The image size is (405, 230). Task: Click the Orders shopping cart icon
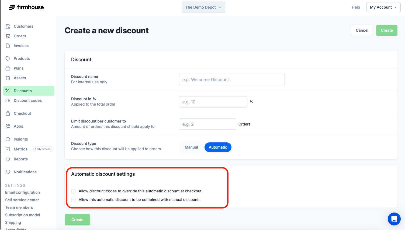(8, 36)
